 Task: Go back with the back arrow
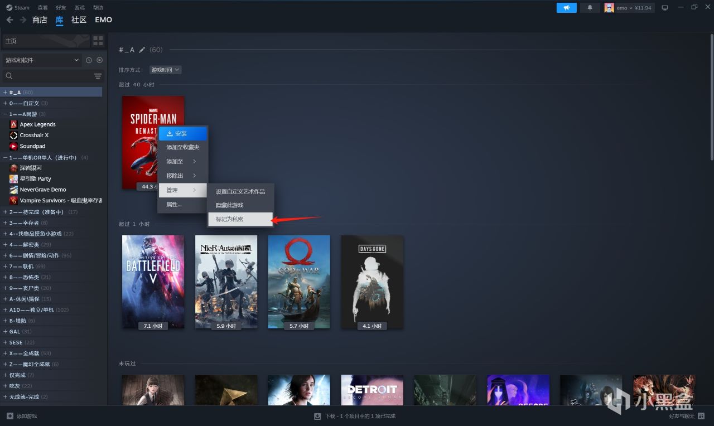(x=9, y=20)
